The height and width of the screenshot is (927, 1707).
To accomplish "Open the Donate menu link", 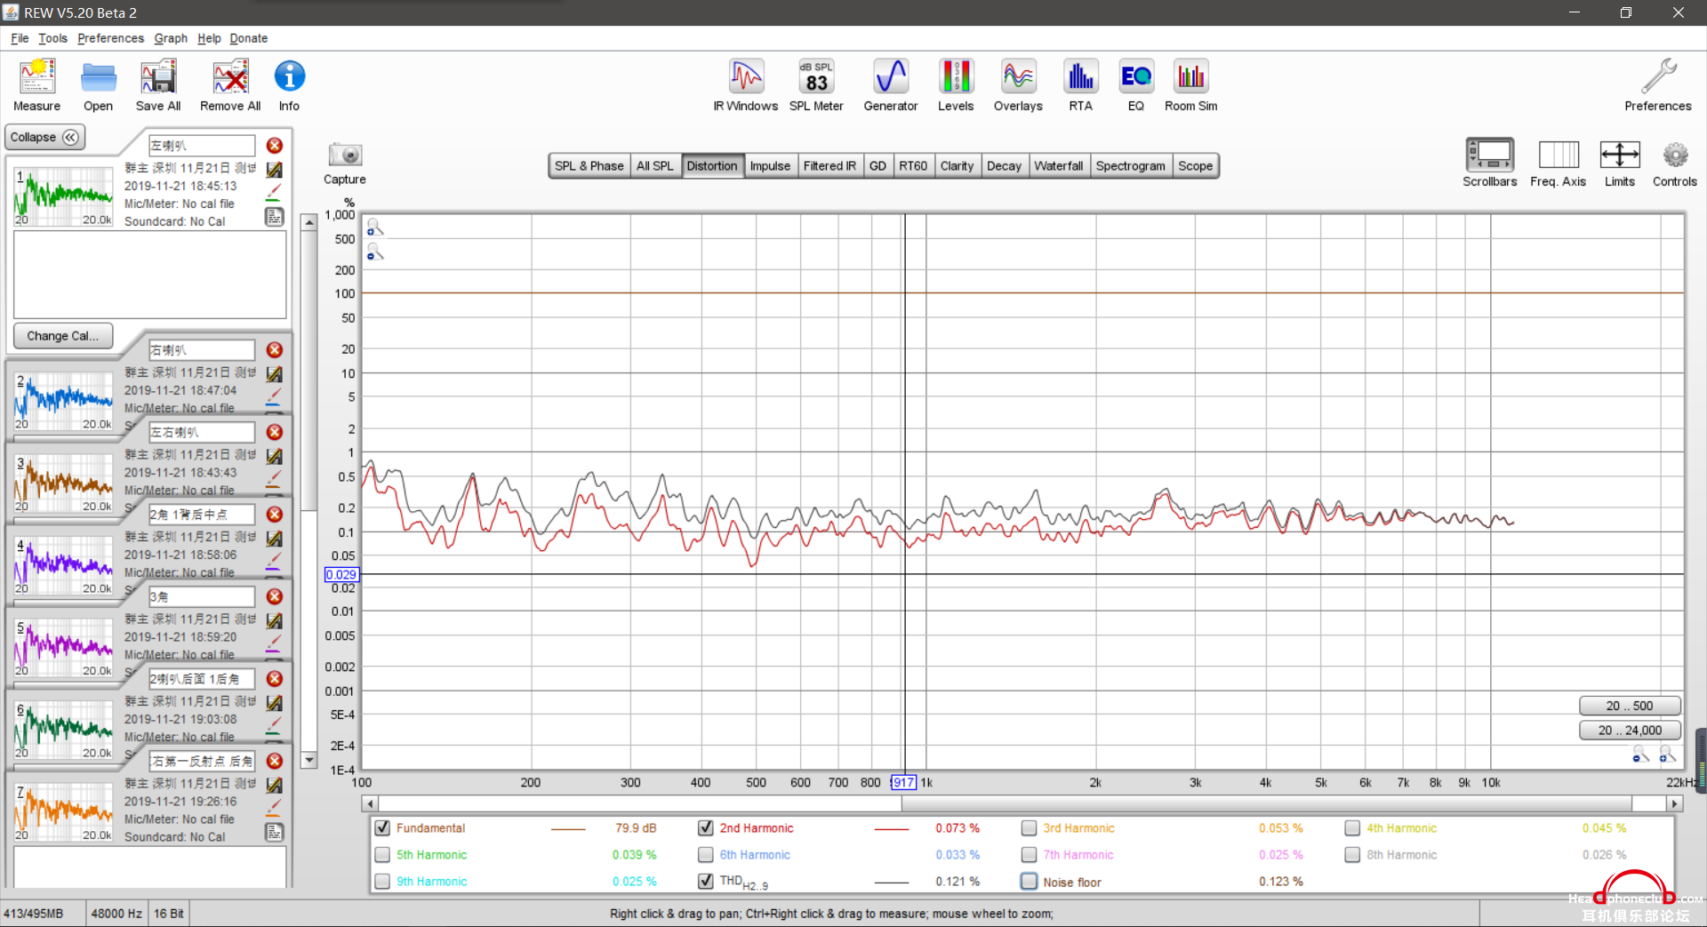I will (x=248, y=38).
